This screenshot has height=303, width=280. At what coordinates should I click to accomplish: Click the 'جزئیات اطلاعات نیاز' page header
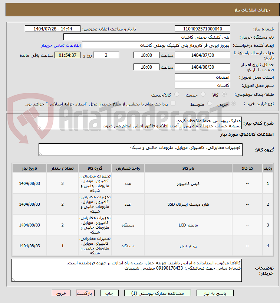(252, 10)
